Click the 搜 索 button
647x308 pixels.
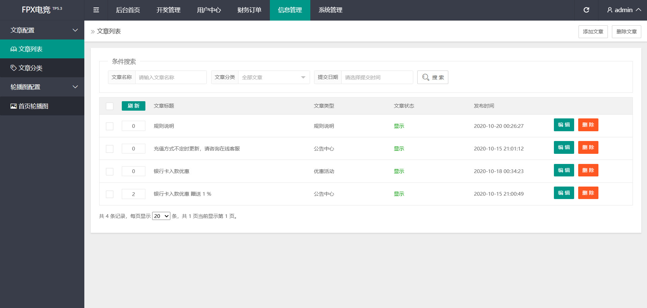point(433,77)
